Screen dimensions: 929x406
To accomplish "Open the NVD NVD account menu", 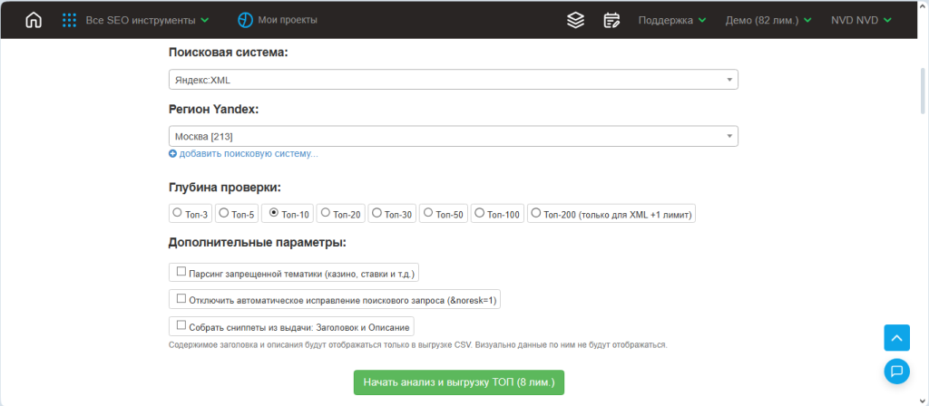I will (860, 20).
